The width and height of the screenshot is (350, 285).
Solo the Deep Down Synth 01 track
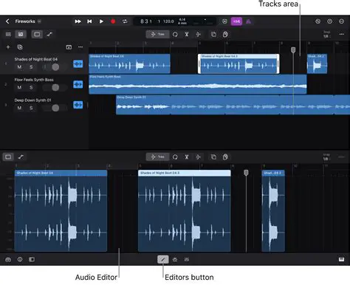point(31,108)
